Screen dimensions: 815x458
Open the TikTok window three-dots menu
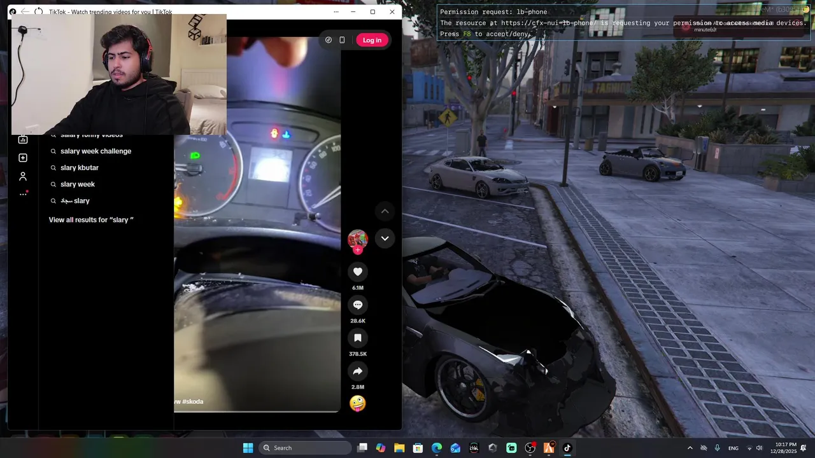coord(336,11)
